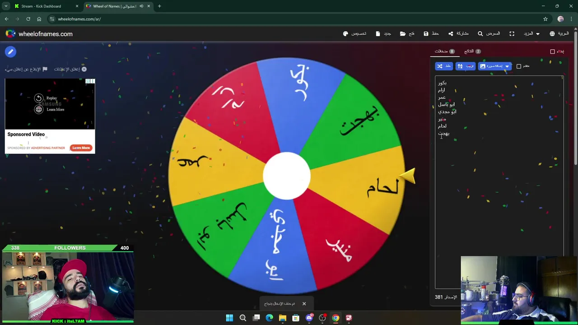Open the Gallery search option
This screenshot has height=325, width=578.
coord(489,34)
